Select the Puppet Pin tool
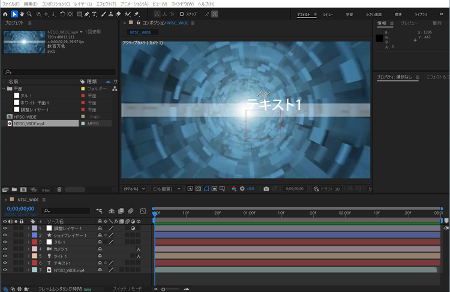450x292 pixels. [137, 14]
